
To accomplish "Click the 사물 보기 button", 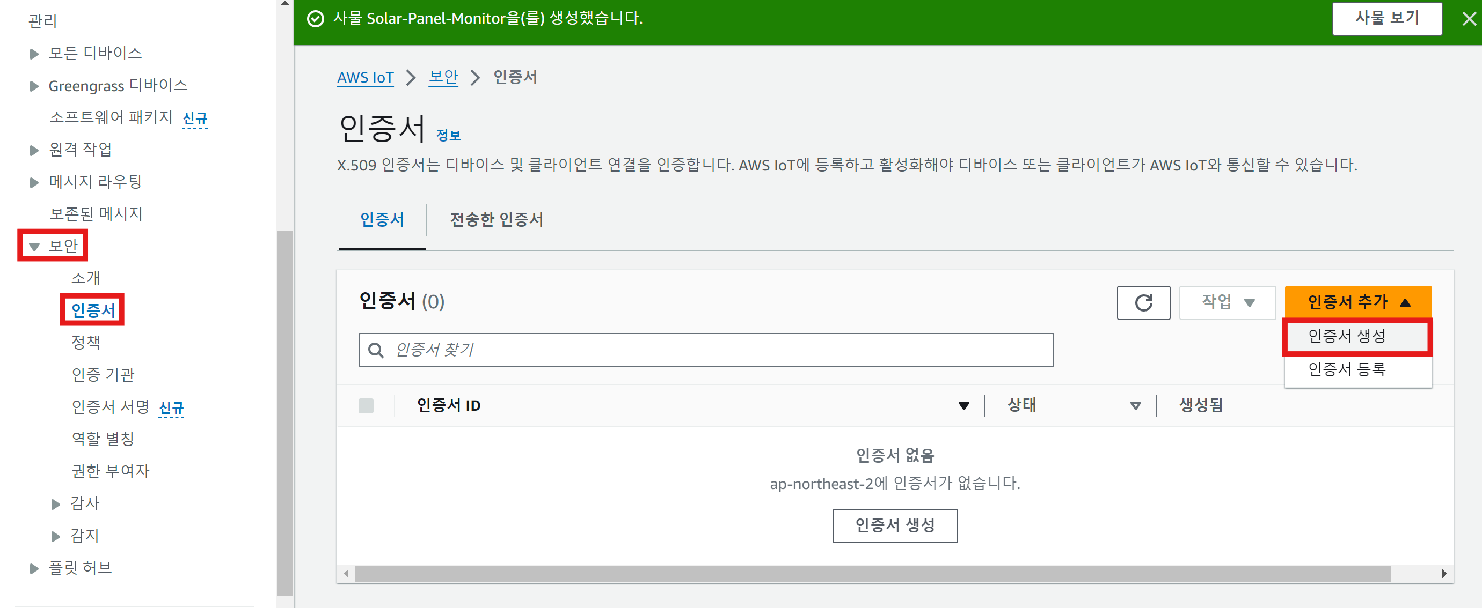I will pyautogui.click(x=1386, y=18).
